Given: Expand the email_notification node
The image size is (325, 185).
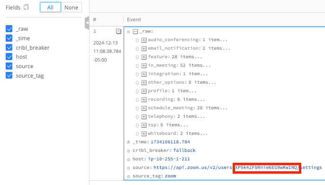Looking at the screenshot, I should [x=144, y=48].
